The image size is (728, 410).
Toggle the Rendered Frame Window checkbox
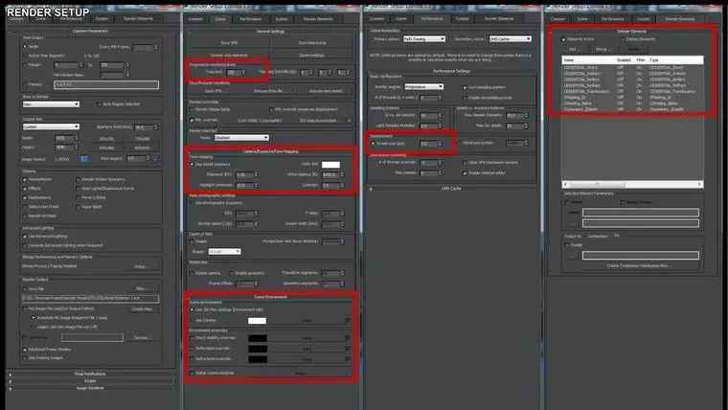(25, 350)
